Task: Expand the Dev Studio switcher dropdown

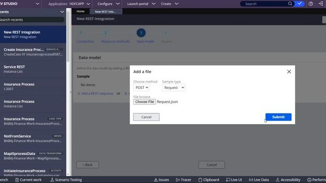Action: coord(38,4)
